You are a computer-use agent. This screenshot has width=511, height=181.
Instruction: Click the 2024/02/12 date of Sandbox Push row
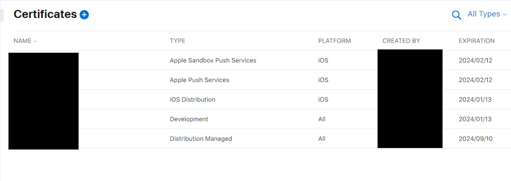[476, 60]
